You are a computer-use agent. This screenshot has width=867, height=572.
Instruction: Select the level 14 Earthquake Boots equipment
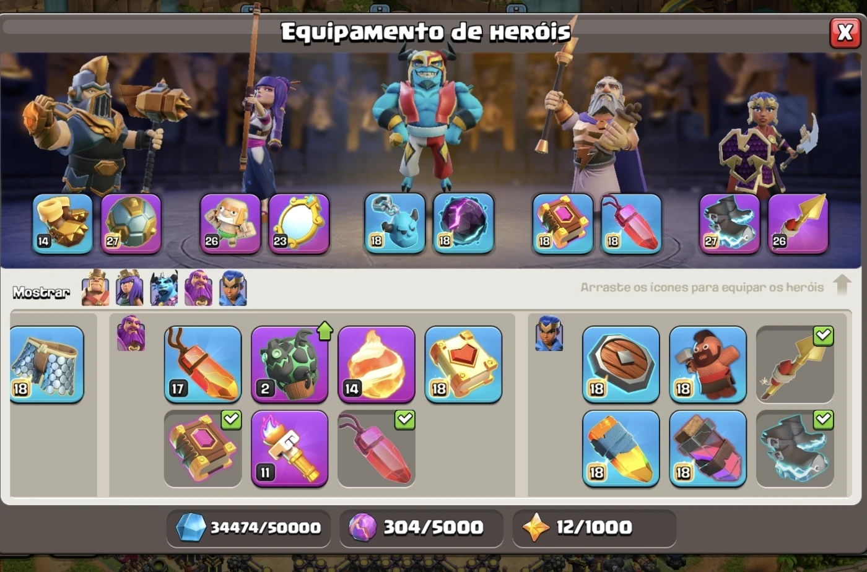click(63, 223)
